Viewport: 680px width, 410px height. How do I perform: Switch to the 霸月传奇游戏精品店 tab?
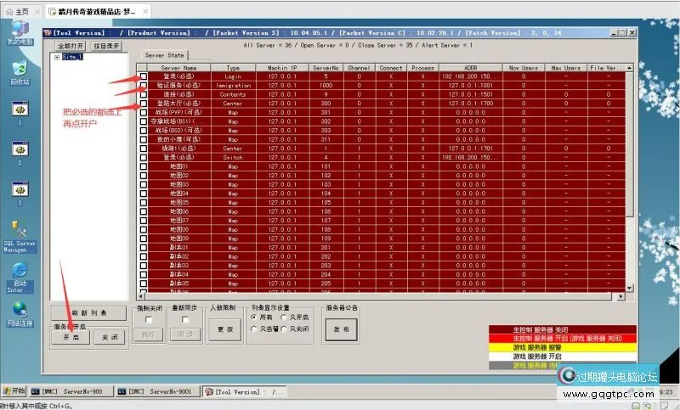tap(97, 12)
